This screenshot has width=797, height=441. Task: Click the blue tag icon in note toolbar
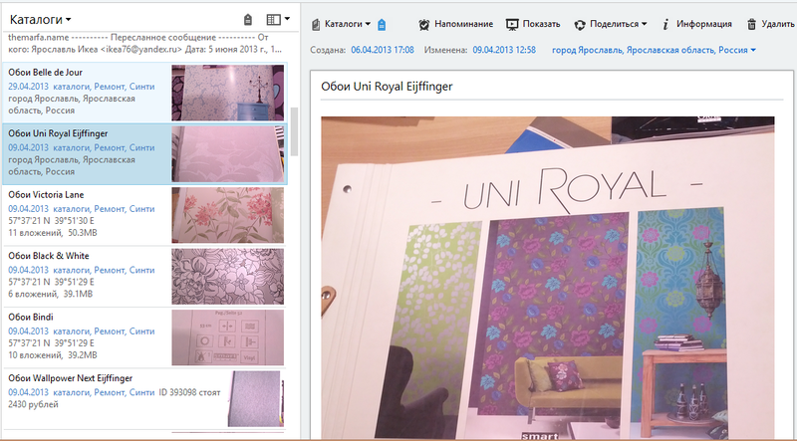(x=383, y=24)
